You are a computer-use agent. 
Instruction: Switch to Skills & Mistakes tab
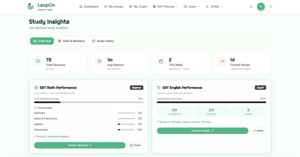[x=71, y=41]
